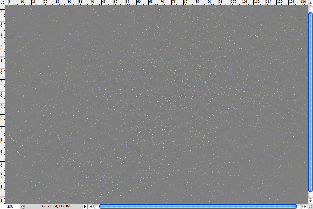Click the blue horizontal scrollbar thumb
This screenshot has height=209, width=313.
(198, 206)
